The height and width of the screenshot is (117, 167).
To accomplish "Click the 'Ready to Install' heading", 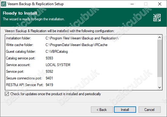I will [x=20, y=13].
